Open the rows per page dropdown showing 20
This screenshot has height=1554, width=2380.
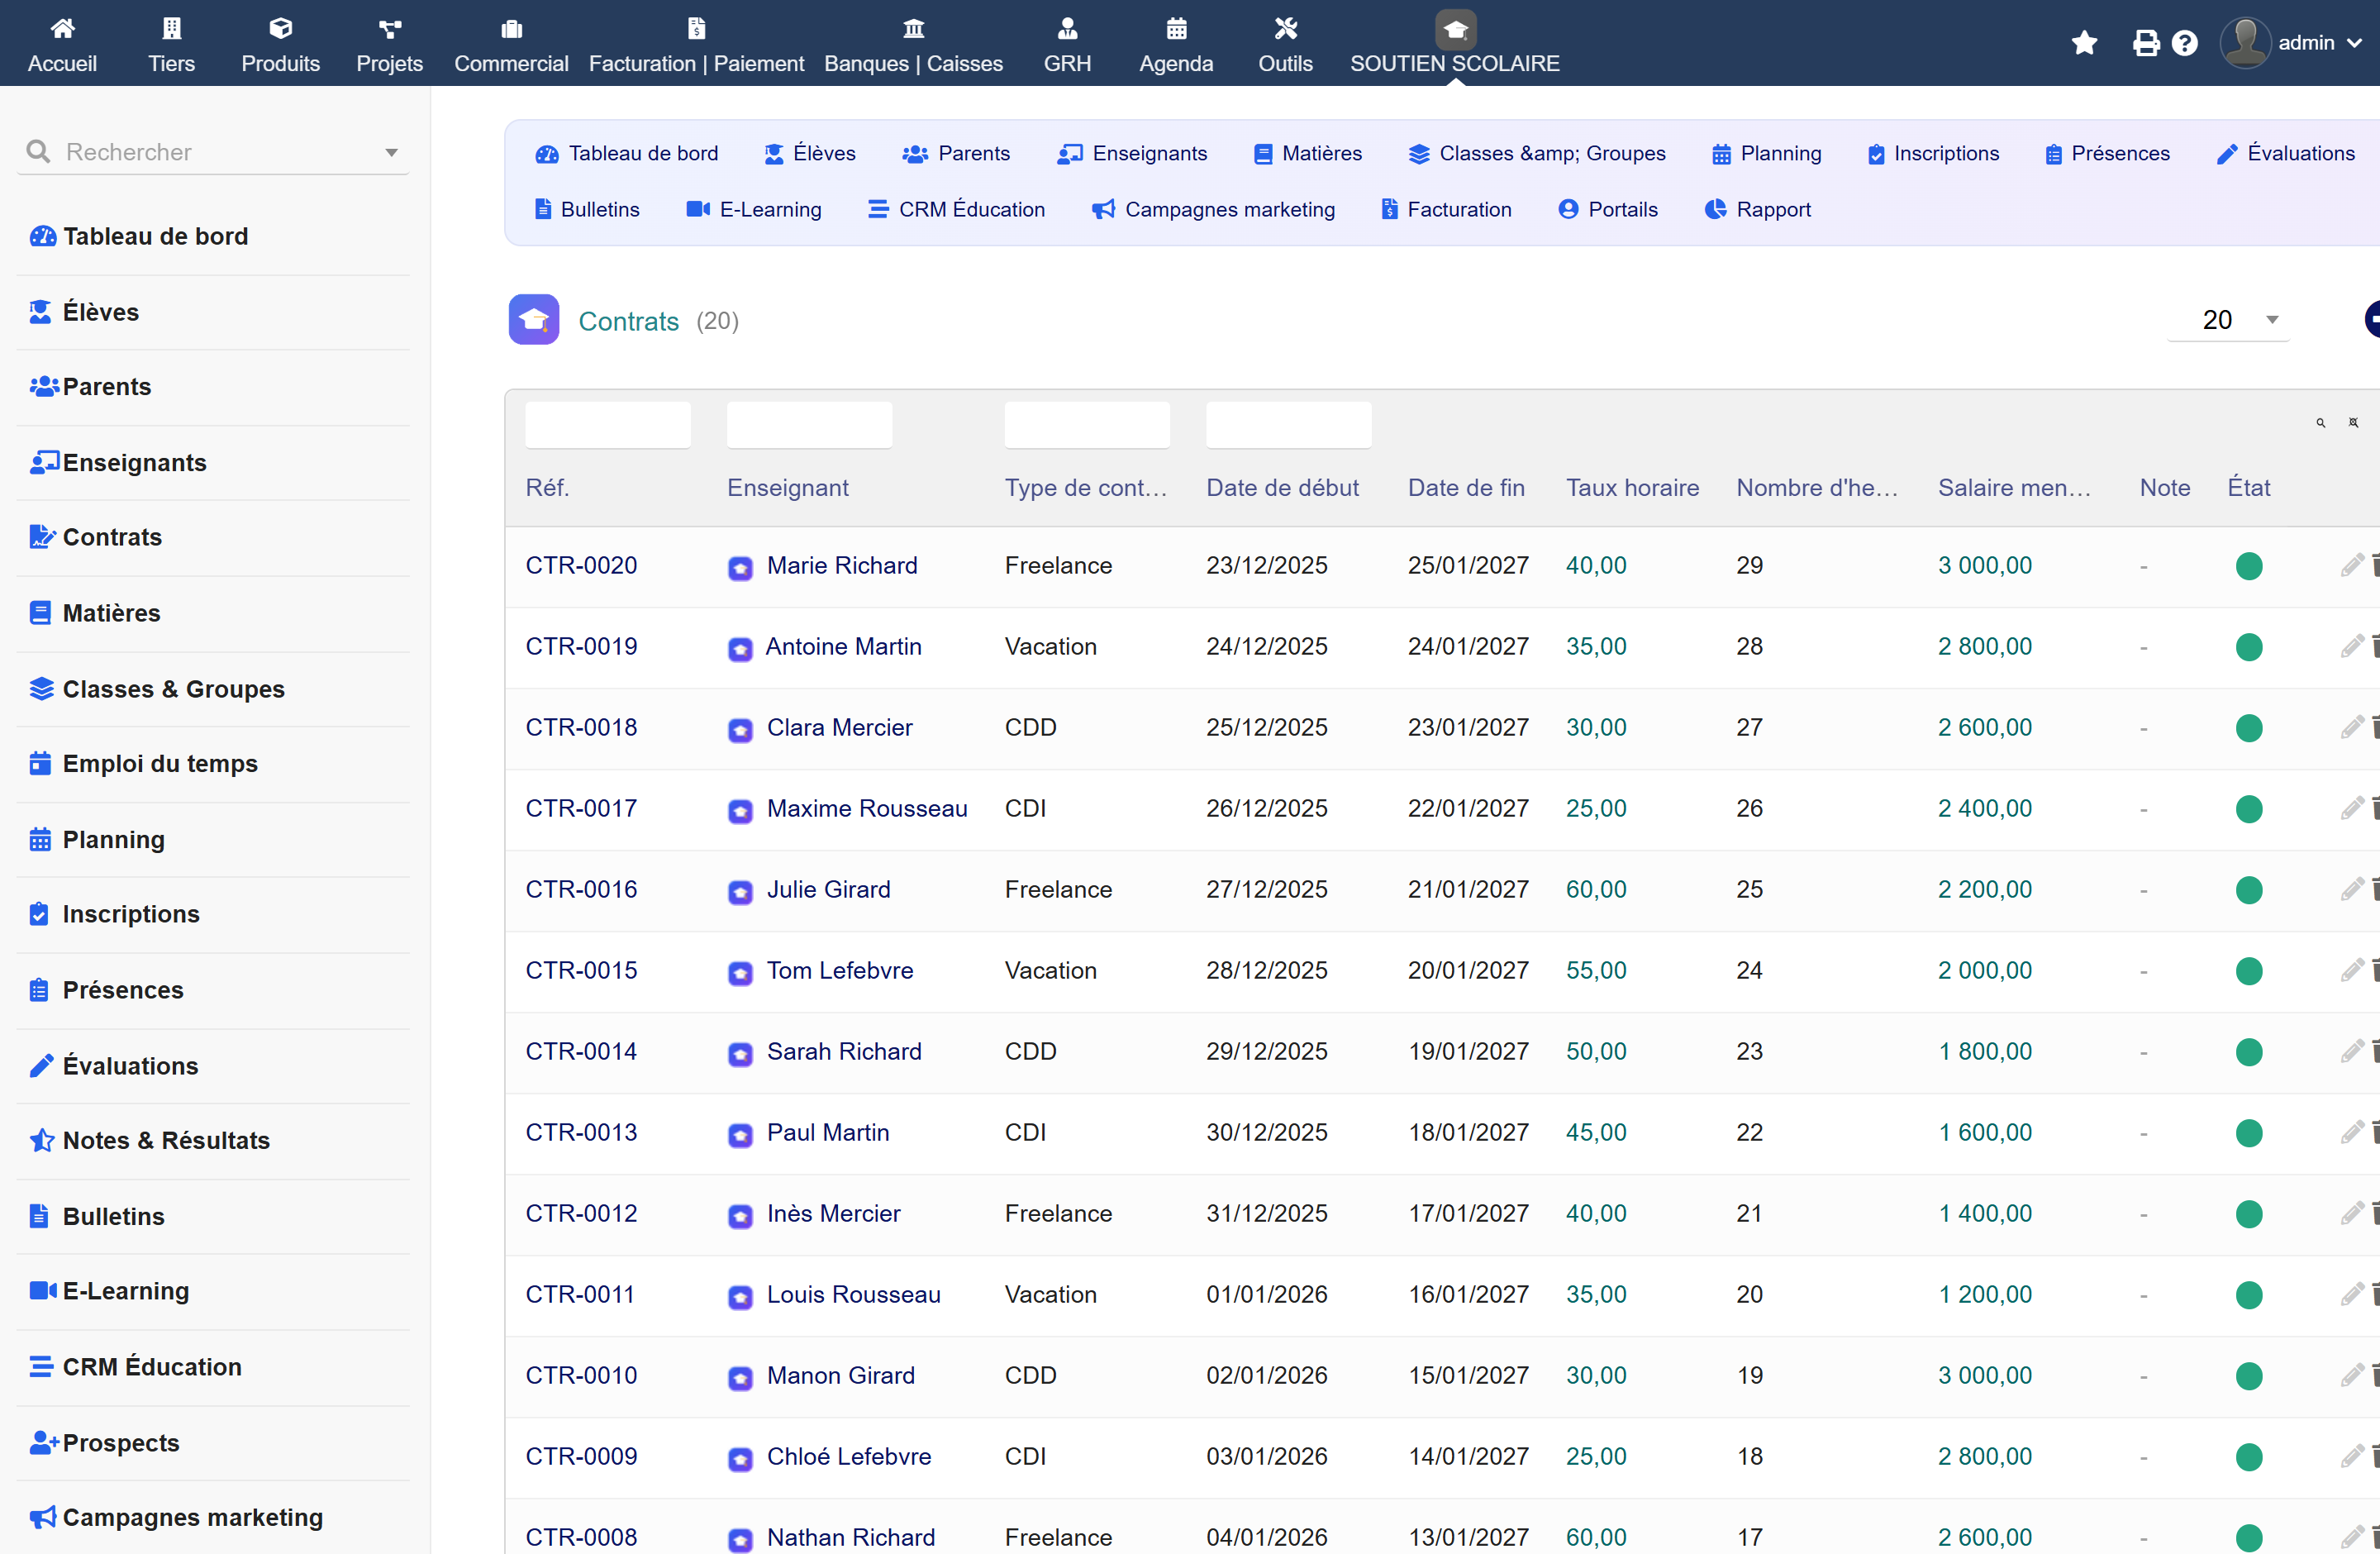click(2229, 320)
